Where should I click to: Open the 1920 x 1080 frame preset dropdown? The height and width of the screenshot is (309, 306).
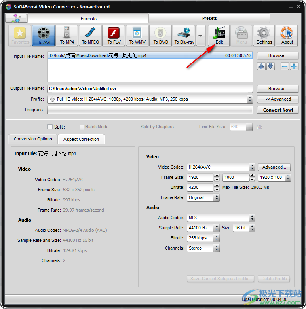[x=288, y=178]
